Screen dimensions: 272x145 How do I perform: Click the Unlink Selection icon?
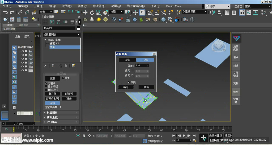27,12
